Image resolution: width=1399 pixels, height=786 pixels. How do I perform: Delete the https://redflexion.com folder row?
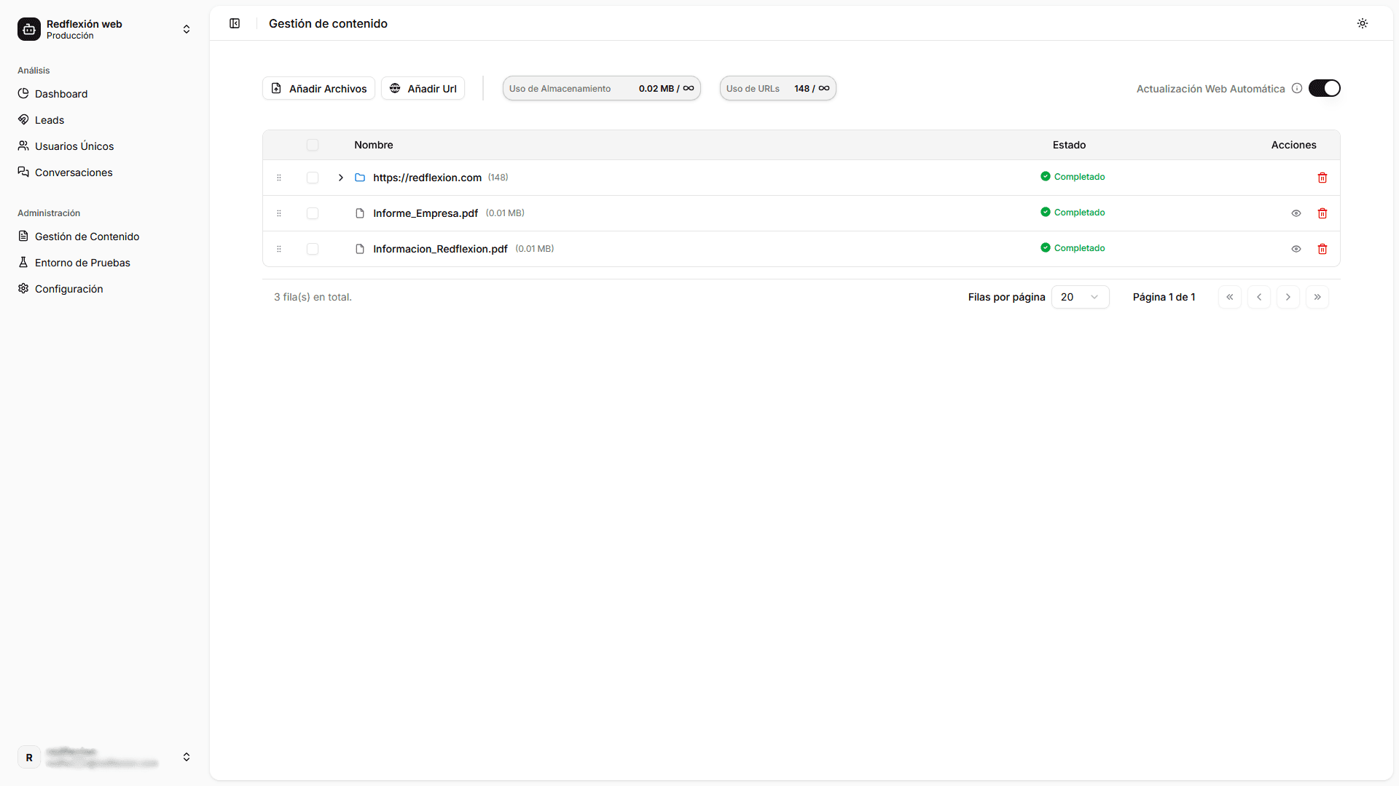point(1322,178)
